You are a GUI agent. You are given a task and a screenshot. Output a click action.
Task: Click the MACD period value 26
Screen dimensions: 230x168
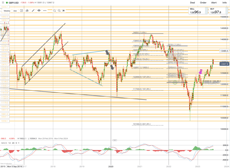point(13,143)
